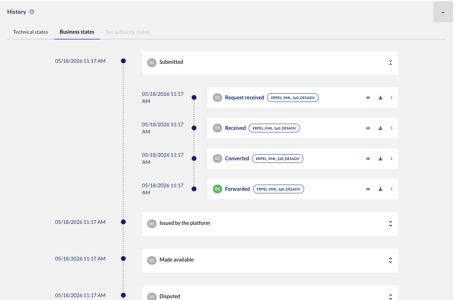Screen dimensions: 456x300
Task: Expand the Disputed state row
Action: coord(390,296)
